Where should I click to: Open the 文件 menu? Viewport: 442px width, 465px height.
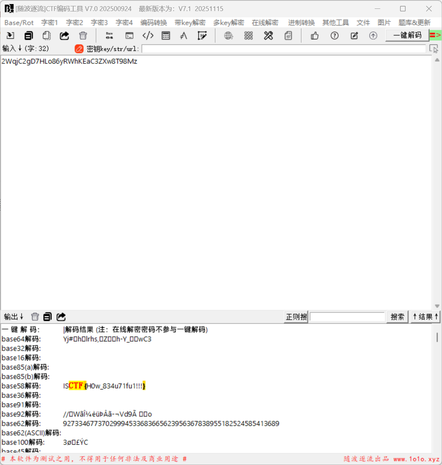(363, 23)
